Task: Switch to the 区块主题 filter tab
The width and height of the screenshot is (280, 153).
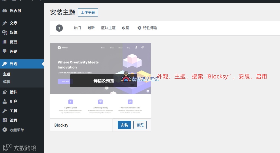Action: pyautogui.click(x=108, y=28)
